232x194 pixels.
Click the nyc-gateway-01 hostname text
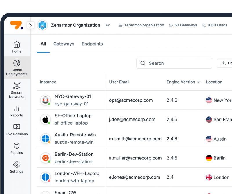[72, 104]
